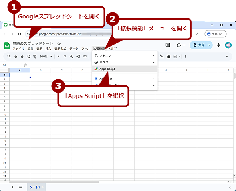236x191 pixels.
Task: Click the undo arrow icon
Action: (x=16, y=57)
